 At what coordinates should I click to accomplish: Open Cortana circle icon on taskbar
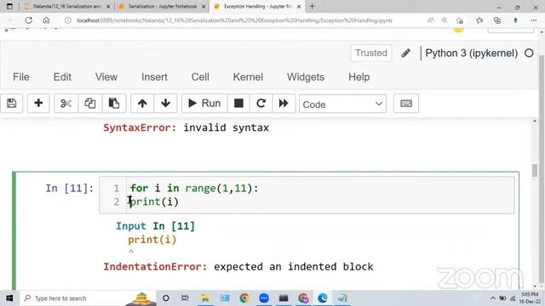[x=166, y=298]
